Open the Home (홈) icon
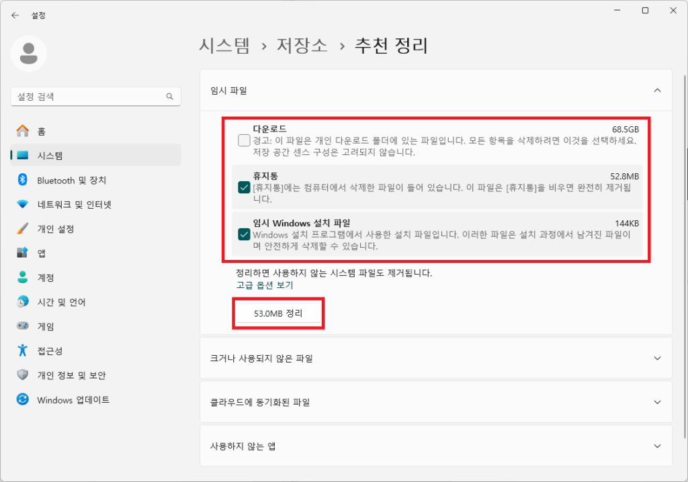 [22, 131]
